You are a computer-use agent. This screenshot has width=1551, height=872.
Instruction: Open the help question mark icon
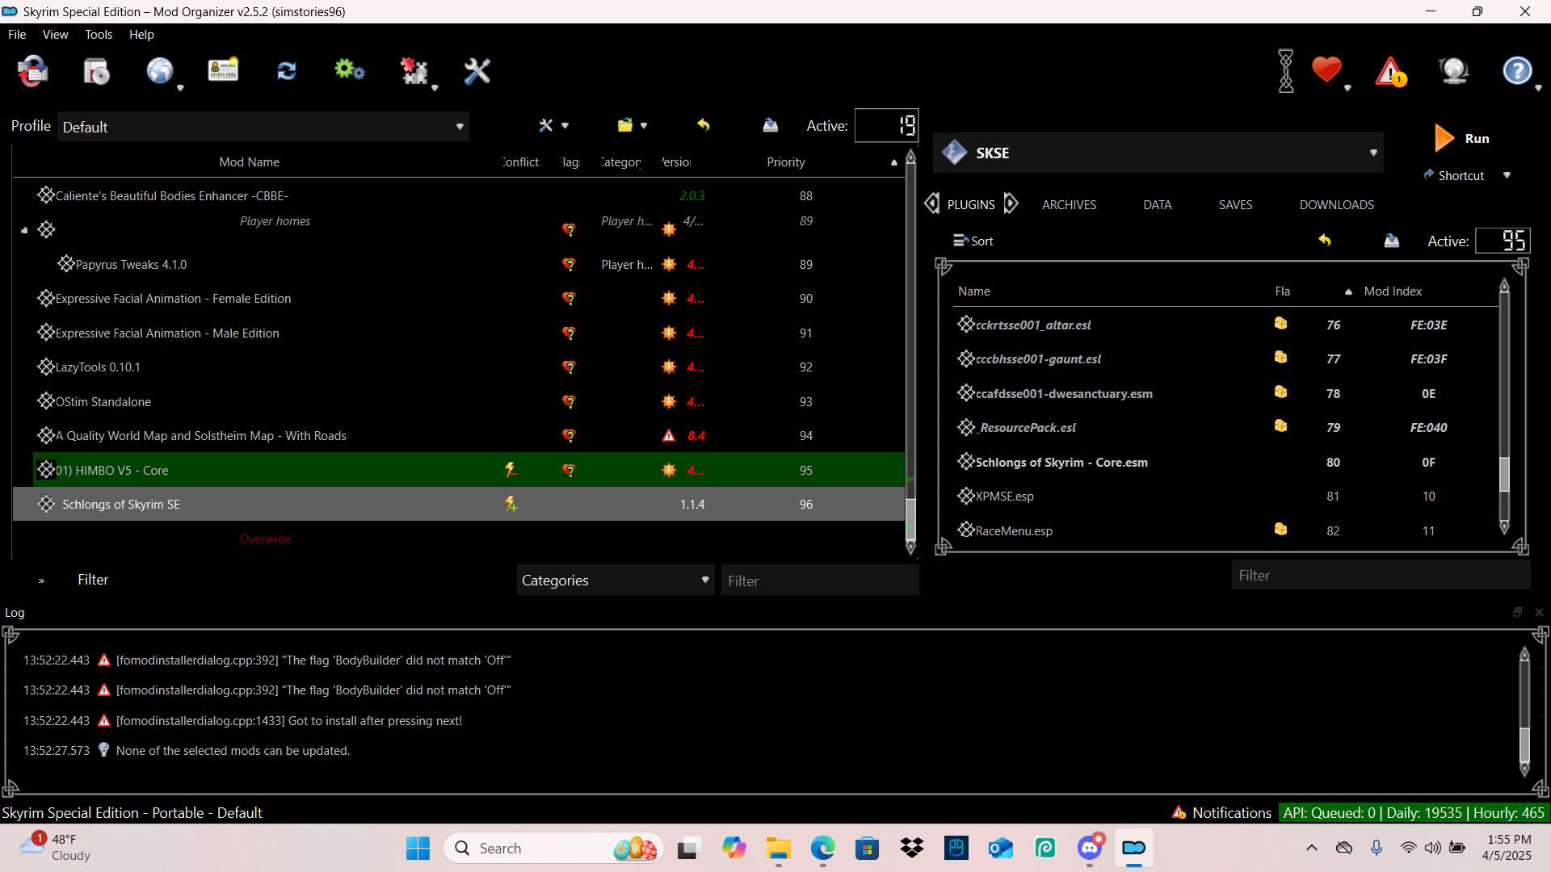tap(1517, 71)
